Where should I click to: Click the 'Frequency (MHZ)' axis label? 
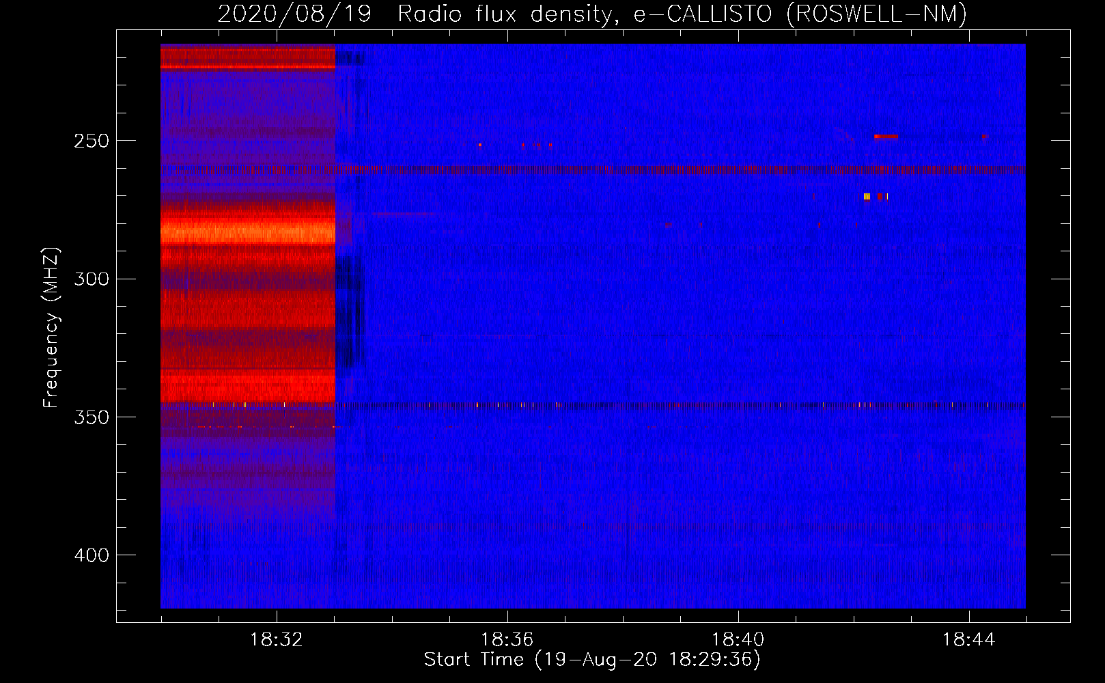(52, 327)
